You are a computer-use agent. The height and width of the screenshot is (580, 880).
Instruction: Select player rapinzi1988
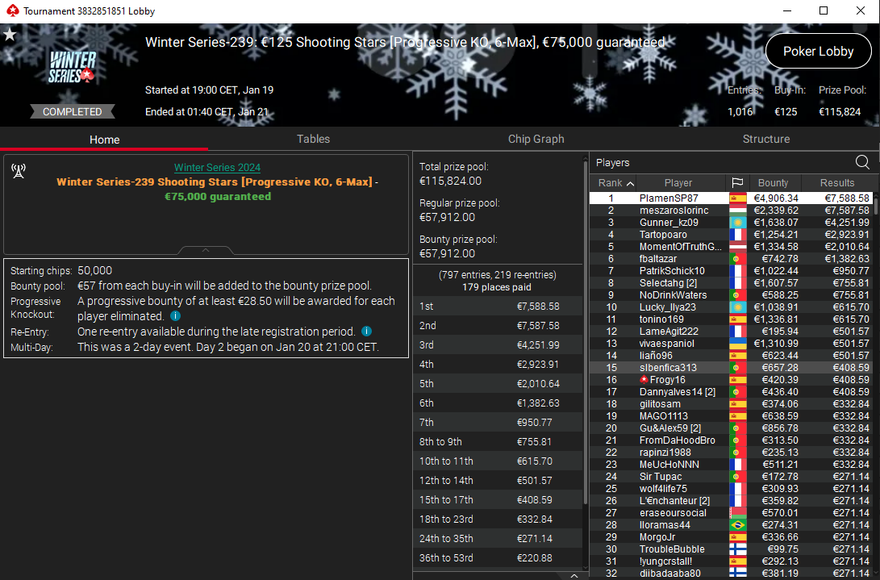coord(732,453)
